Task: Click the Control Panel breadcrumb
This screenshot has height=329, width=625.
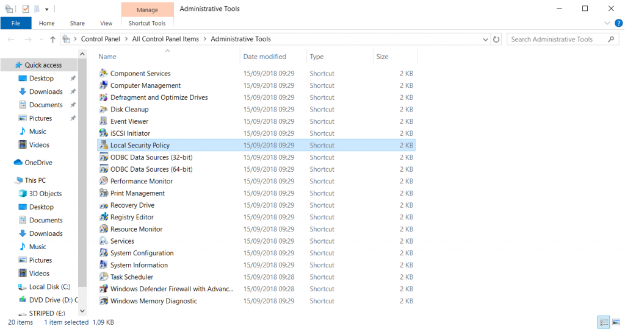Action: (101, 39)
